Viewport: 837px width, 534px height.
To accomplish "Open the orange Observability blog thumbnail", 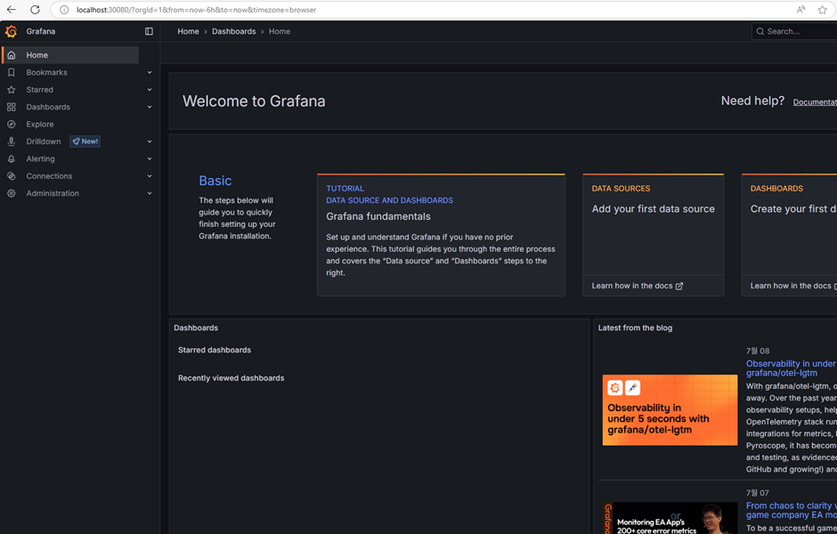I will coord(670,409).
